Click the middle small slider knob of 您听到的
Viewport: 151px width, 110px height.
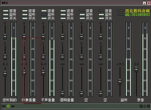click(x=5, y=57)
